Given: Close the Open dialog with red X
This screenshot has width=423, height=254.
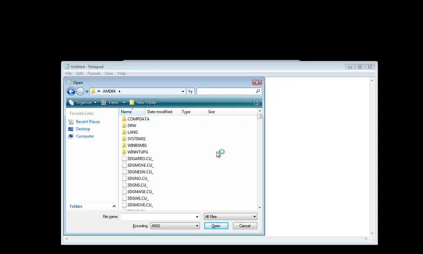Looking at the screenshot, I should click(257, 82).
